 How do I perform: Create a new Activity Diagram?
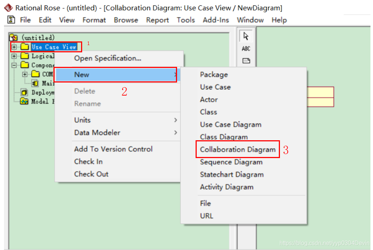coord(244,187)
